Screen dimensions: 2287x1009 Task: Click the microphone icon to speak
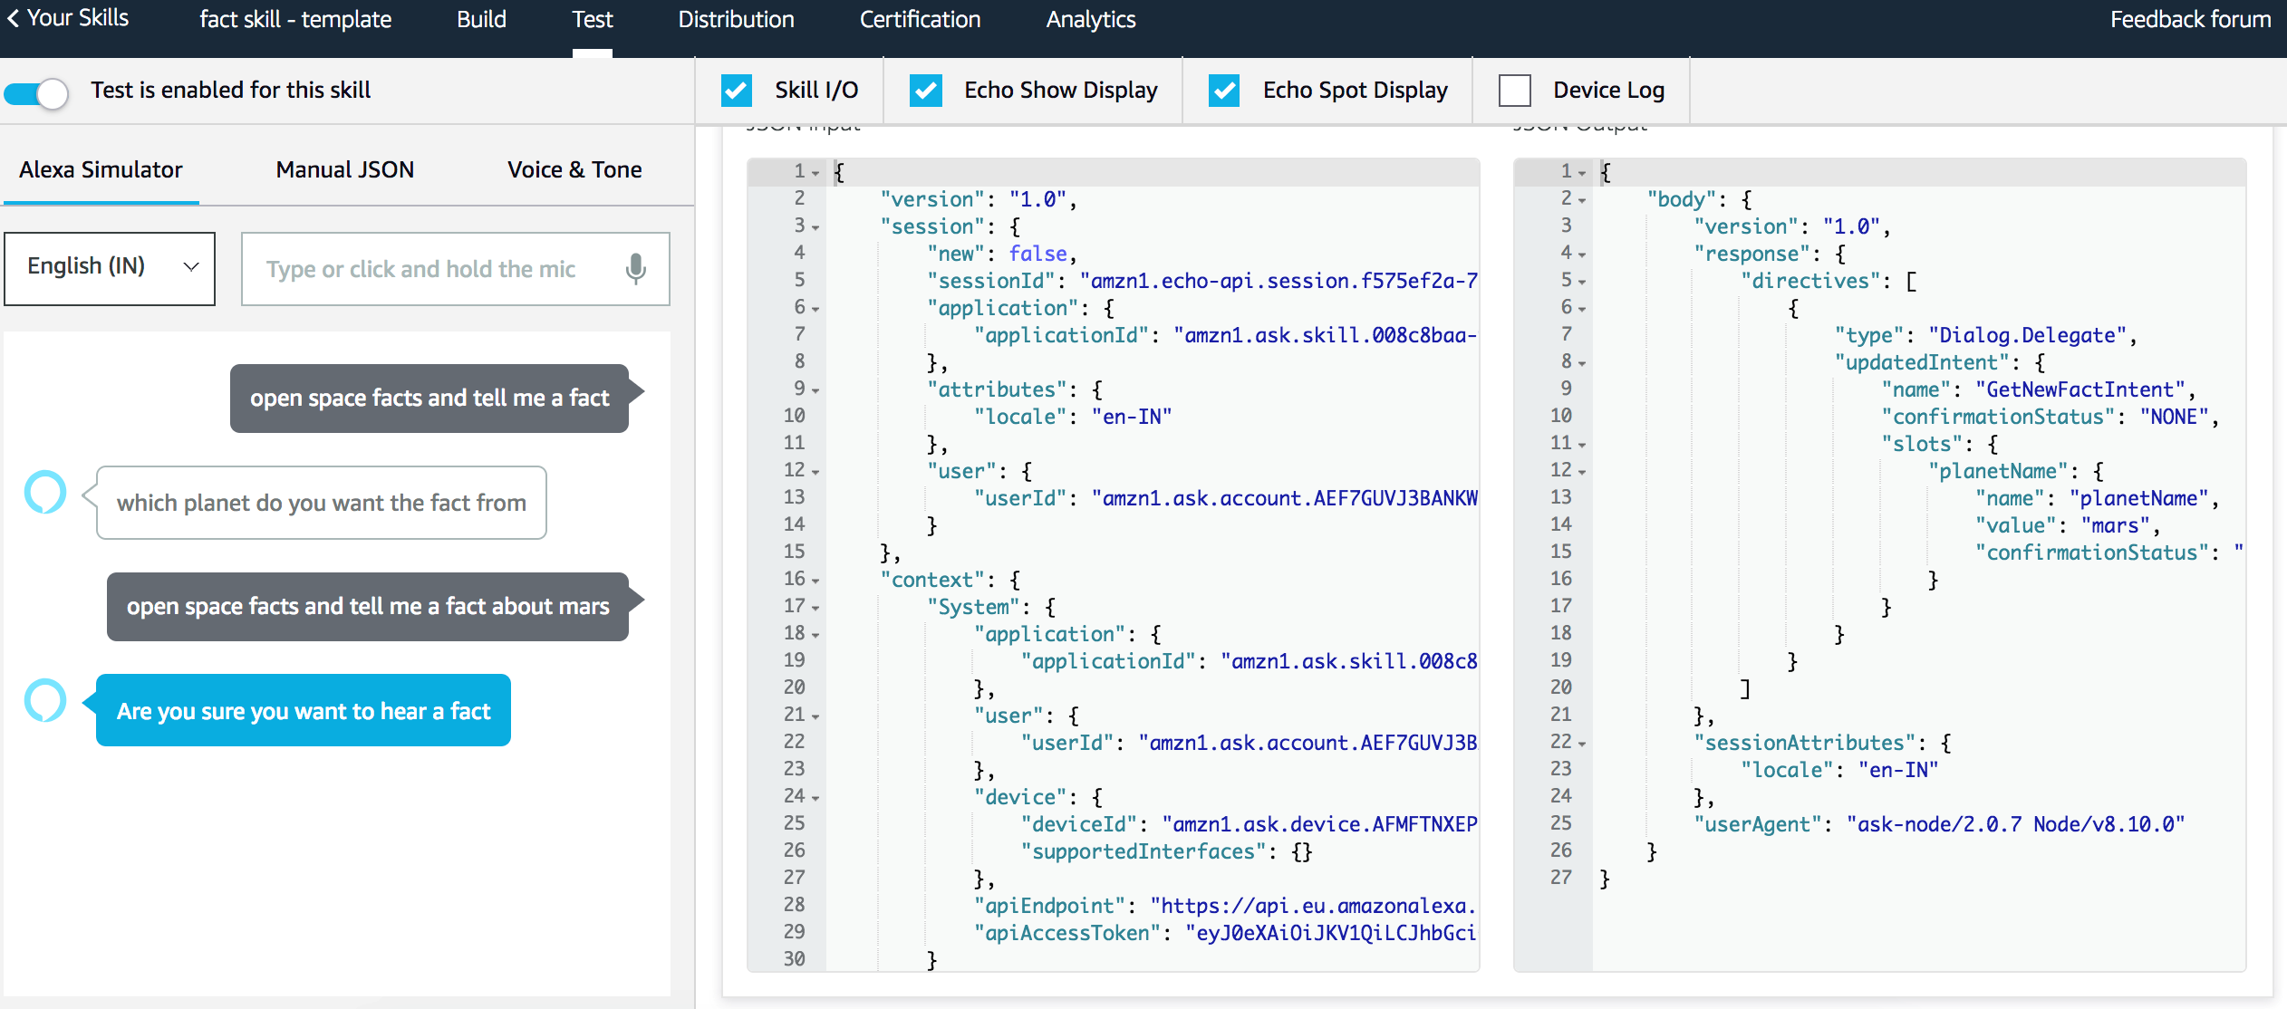point(635,268)
